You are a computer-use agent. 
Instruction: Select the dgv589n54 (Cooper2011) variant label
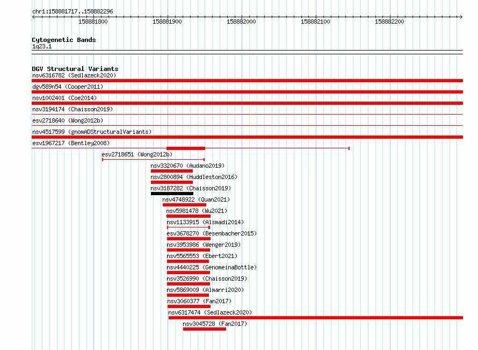click(68, 87)
